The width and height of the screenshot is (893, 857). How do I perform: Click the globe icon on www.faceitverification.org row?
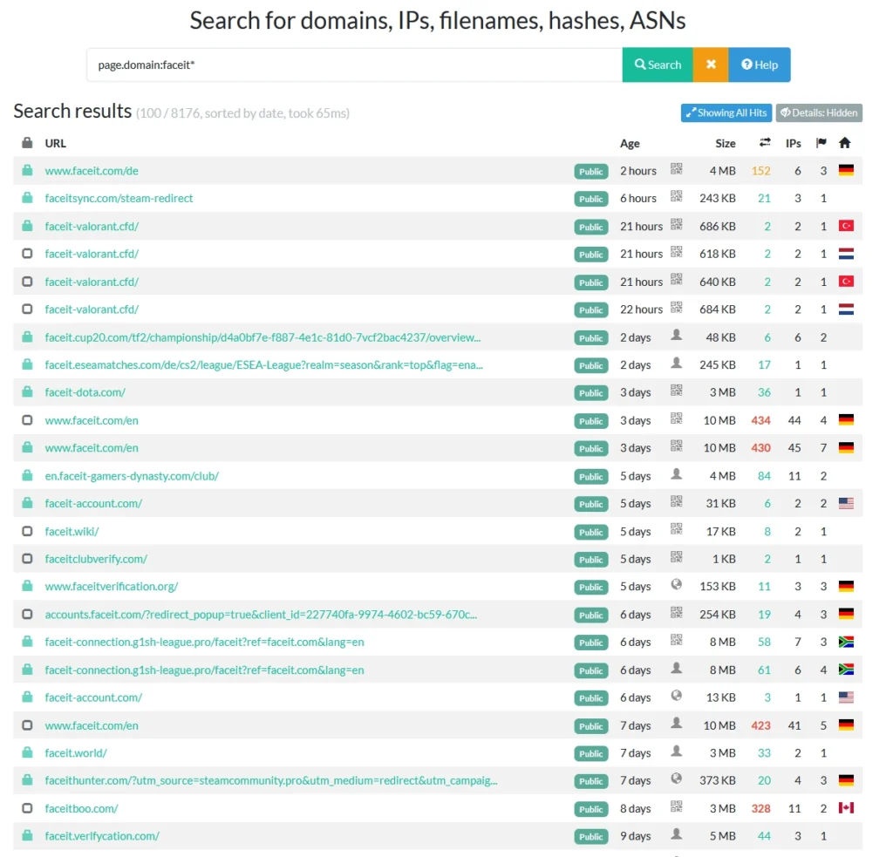(x=676, y=585)
